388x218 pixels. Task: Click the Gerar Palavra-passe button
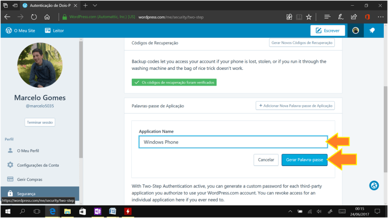(304, 160)
